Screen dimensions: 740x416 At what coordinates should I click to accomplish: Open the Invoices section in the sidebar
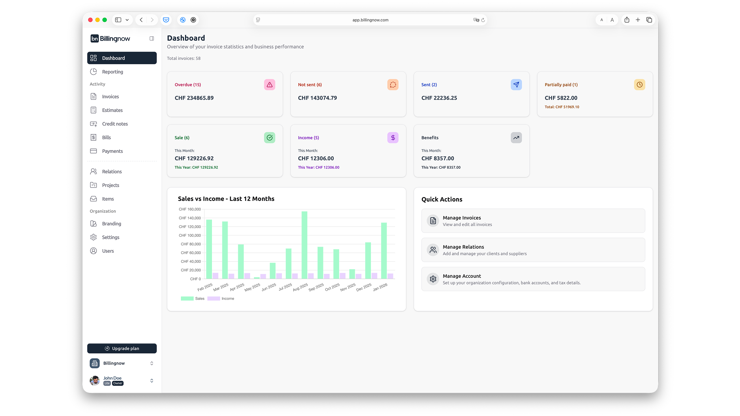pos(110,96)
